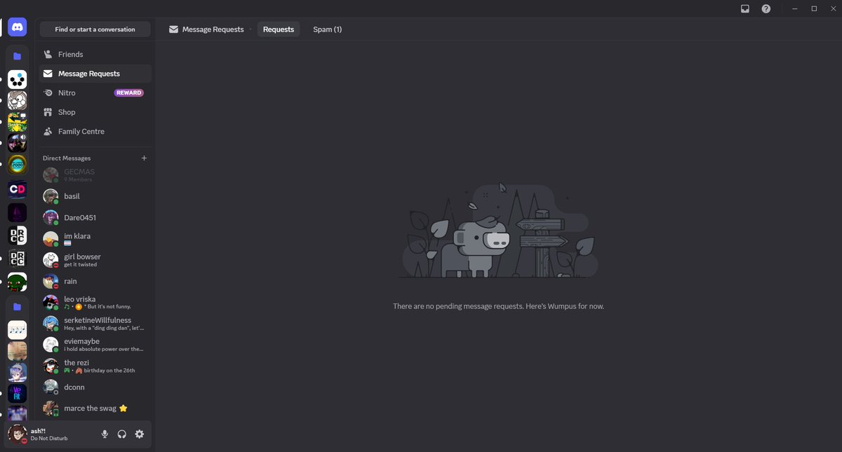Open direct message with leo vriska
The width and height of the screenshot is (842, 452).
coord(95,302)
